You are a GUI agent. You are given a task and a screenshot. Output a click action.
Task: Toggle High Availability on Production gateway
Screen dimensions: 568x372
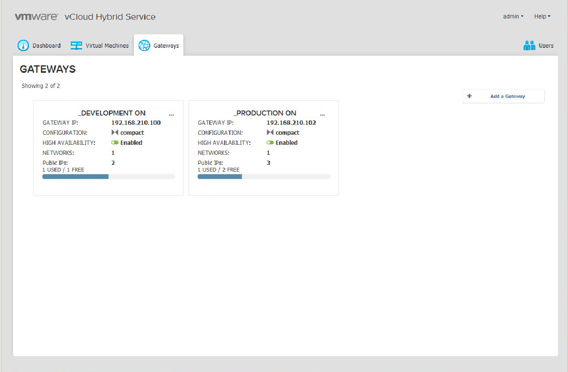pyautogui.click(x=270, y=143)
